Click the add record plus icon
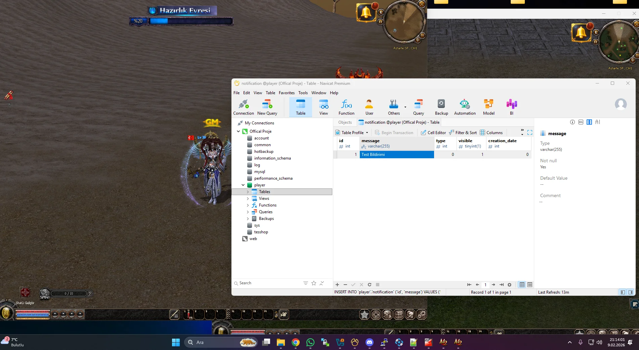This screenshot has width=639, height=350. point(337,285)
